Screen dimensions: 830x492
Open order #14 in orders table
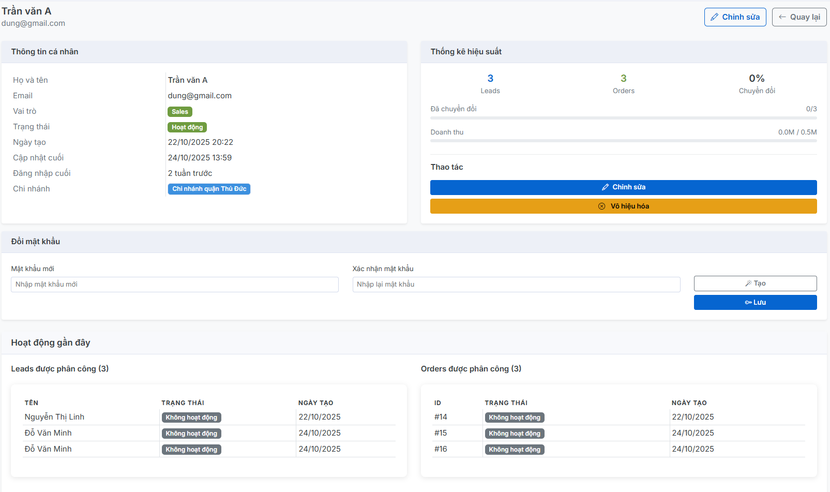(x=441, y=417)
